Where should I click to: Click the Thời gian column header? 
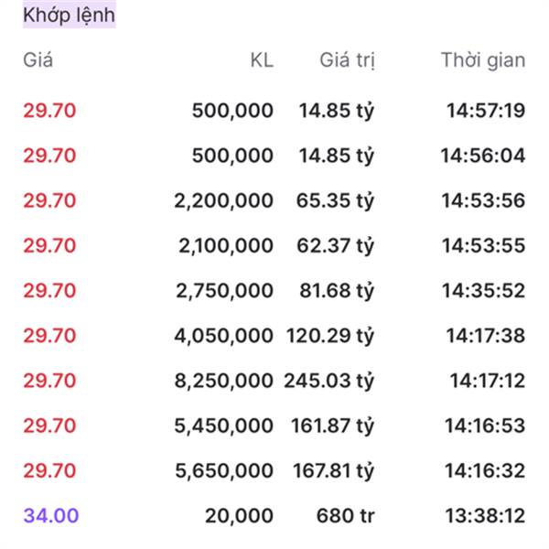pos(482,60)
